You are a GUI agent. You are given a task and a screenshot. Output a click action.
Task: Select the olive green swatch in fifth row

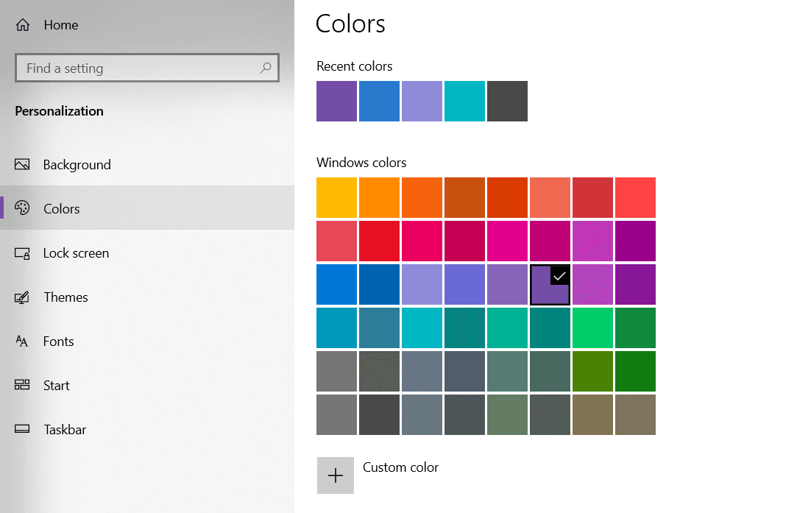pyautogui.click(x=592, y=371)
